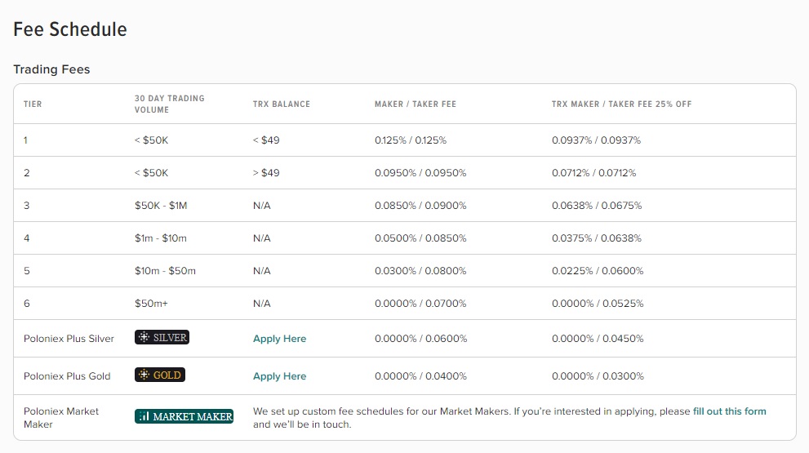Select tier number 4 cell
This screenshot has height=453, width=809.
27,238
